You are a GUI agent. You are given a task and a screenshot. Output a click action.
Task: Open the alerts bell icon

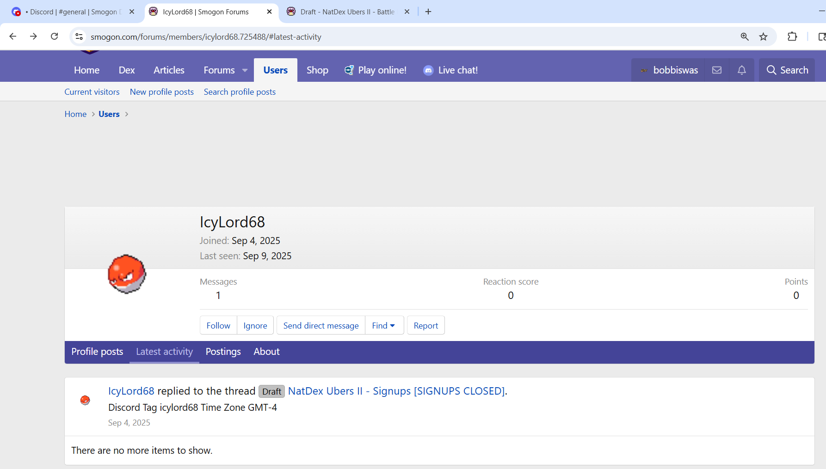click(x=741, y=70)
